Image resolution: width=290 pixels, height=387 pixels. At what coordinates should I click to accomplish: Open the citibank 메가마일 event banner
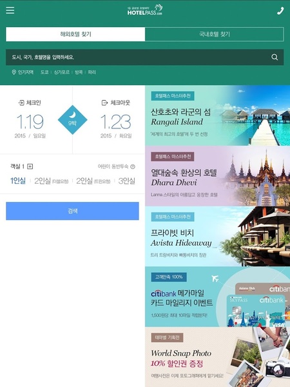point(218,297)
